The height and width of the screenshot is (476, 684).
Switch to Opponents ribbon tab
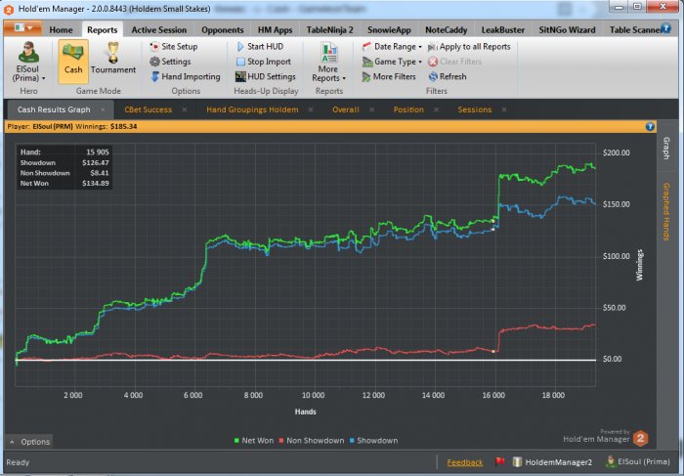[222, 29]
